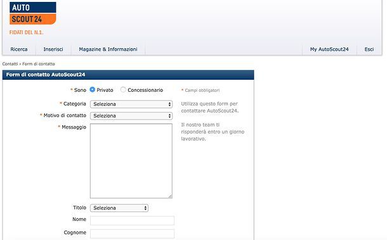Click the Cognome input field
387x240 pixels.
click(x=132, y=234)
